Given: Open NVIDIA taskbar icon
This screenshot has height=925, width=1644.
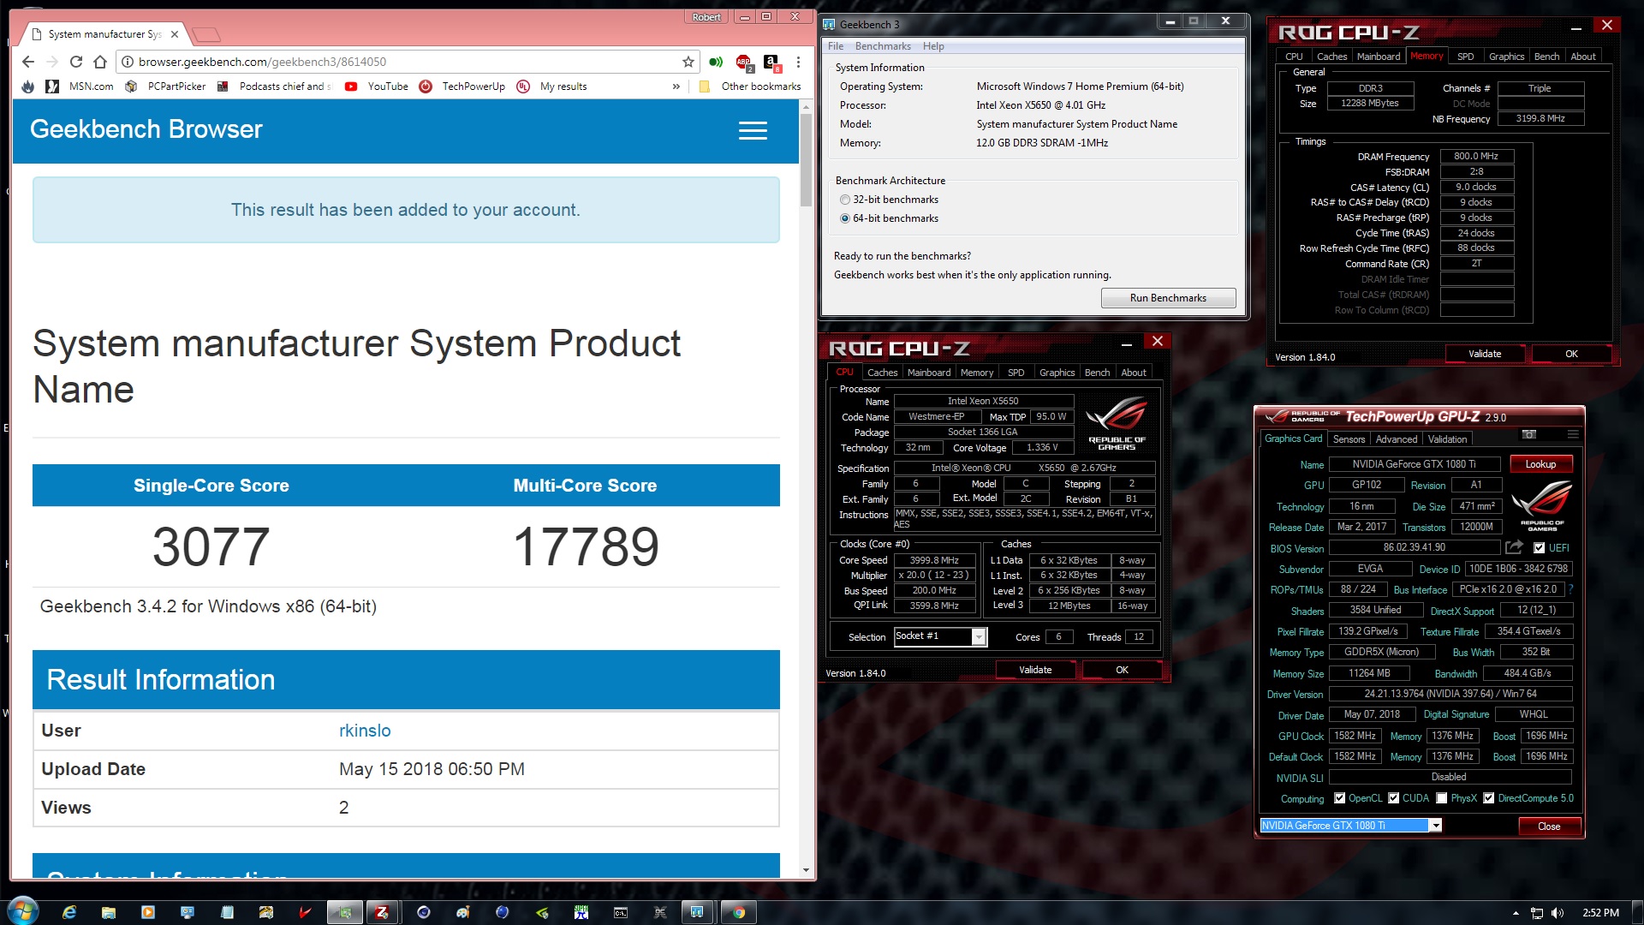Looking at the screenshot, I should tap(542, 912).
